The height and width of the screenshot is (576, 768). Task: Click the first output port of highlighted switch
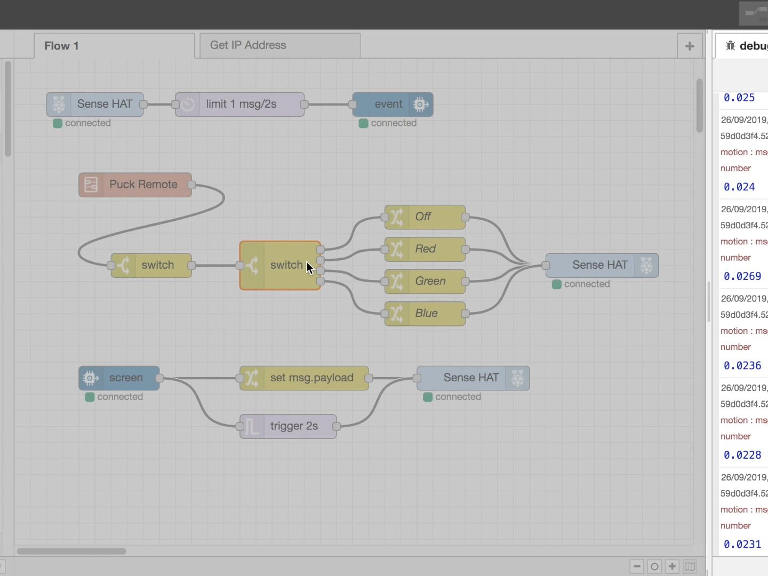[320, 250]
